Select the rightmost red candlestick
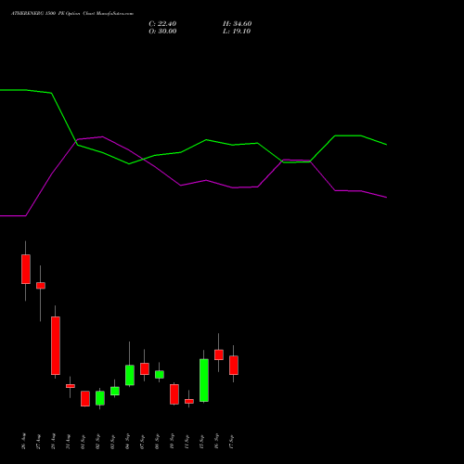Screen dimensions: 464x464 coord(234,365)
